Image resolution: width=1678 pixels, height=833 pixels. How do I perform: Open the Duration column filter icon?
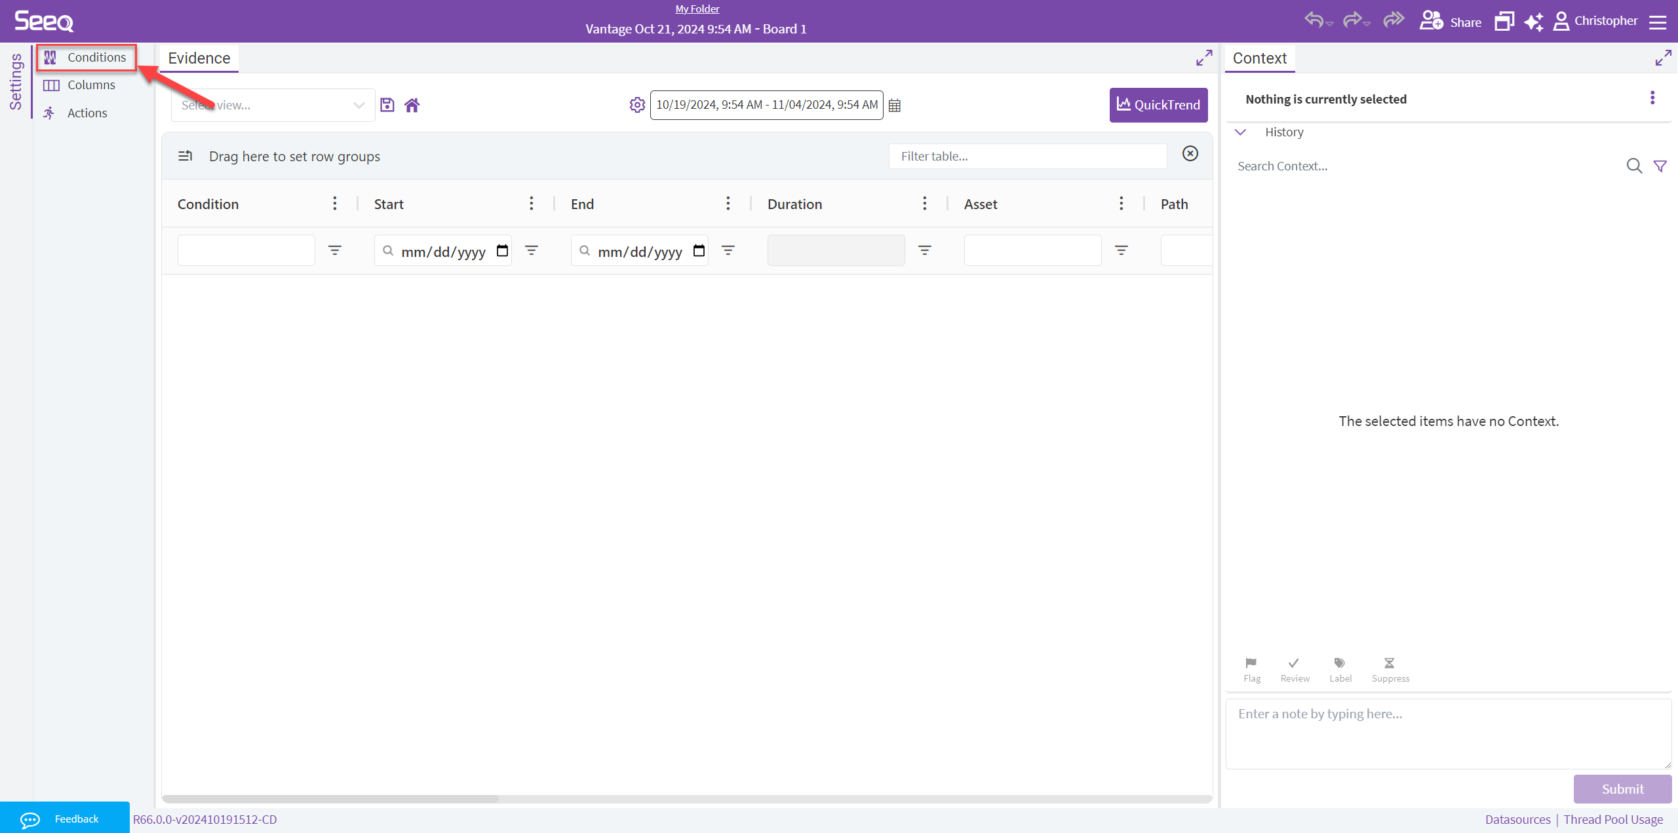pyautogui.click(x=925, y=250)
